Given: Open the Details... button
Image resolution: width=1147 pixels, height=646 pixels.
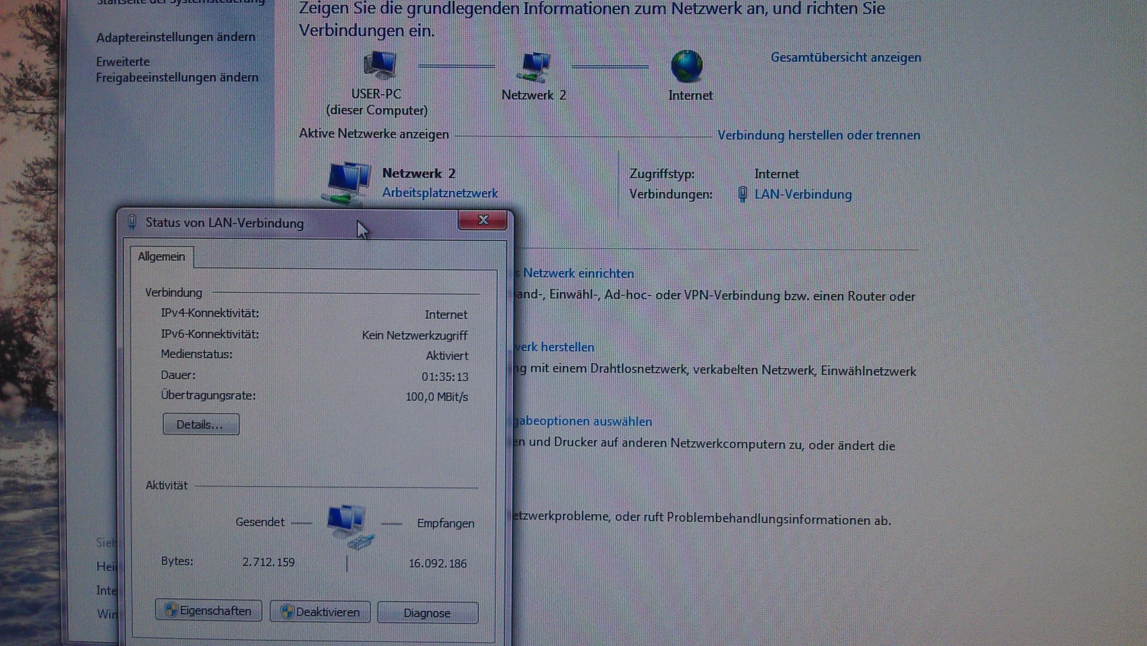Looking at the screenshot, I should (201, 424).
